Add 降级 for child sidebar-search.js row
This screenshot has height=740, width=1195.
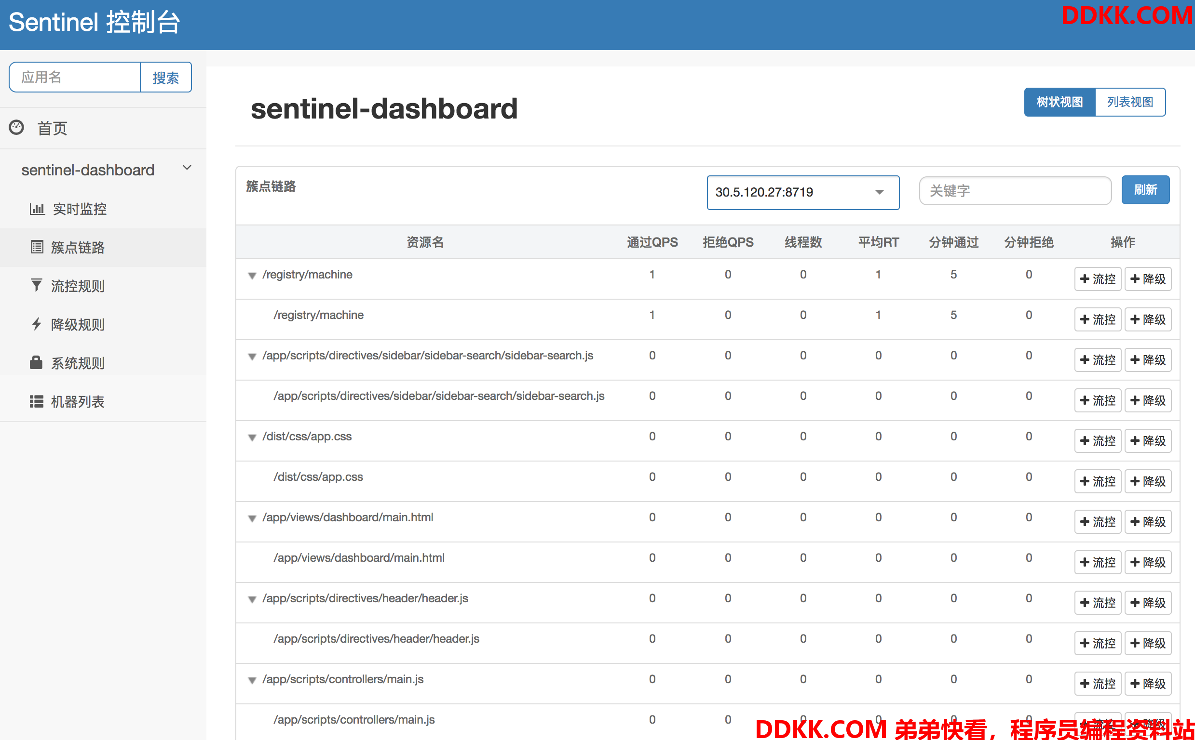coord(1147,400)
